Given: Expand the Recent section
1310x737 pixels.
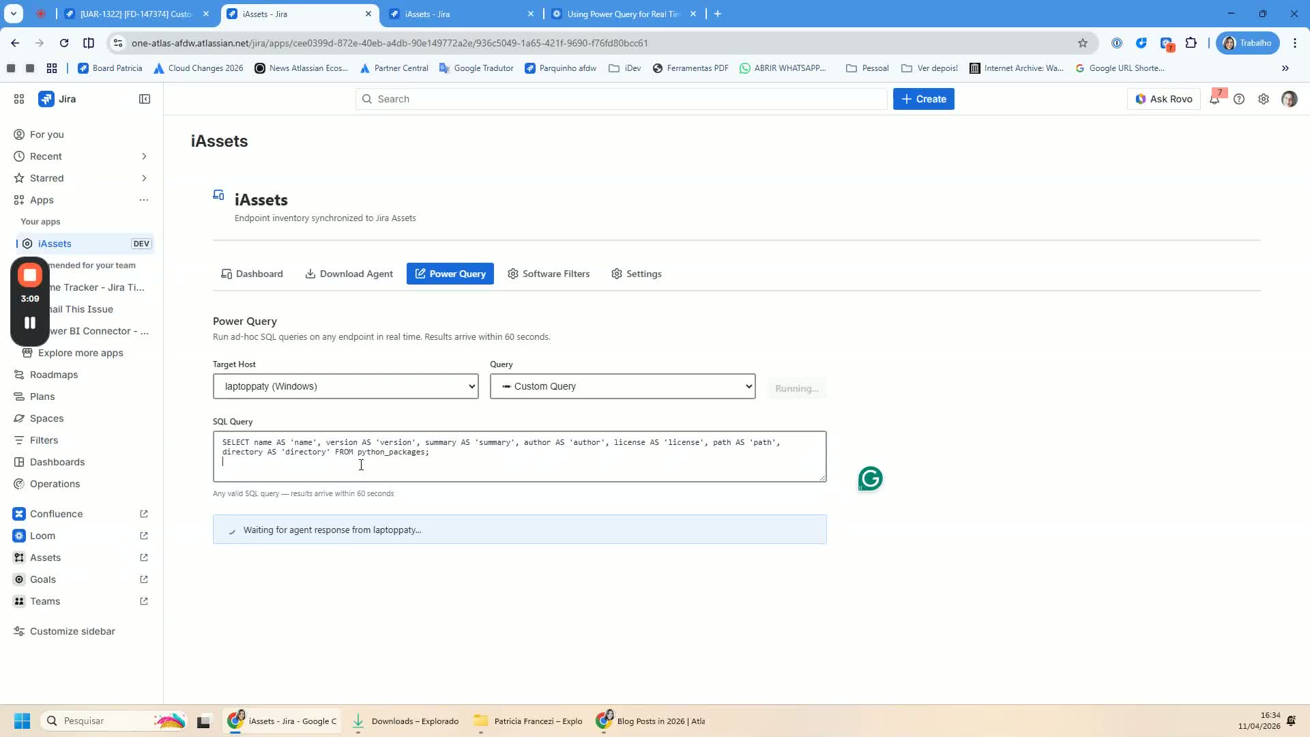Looking at the screenshot, I should 144,156.
